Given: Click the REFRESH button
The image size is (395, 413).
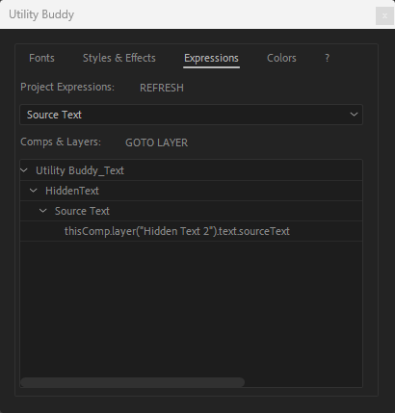Looking at the screenshot, I should (162, 88).
